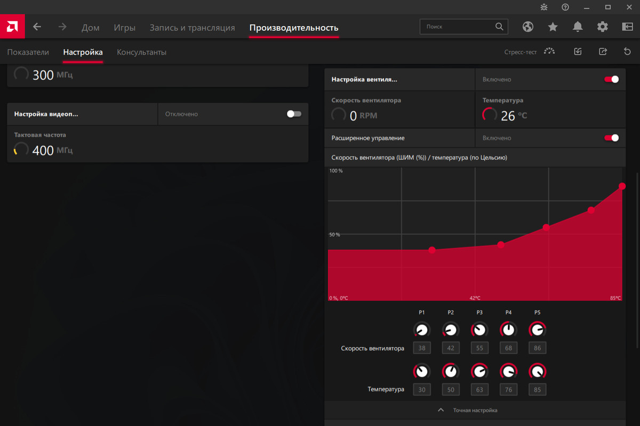Screen dimensions: 640x426
Task: Click the P1 fan speed dial
Action: coord(422,330)
